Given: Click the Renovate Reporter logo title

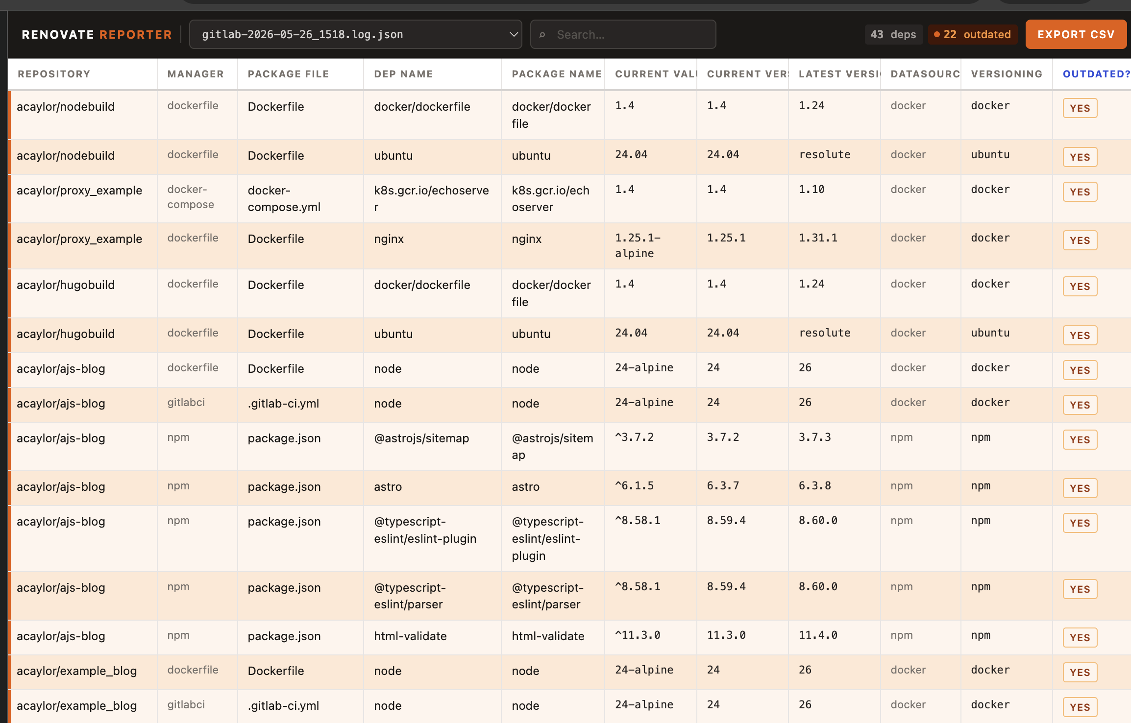Looking at the screenshot, I should [97, 34].
